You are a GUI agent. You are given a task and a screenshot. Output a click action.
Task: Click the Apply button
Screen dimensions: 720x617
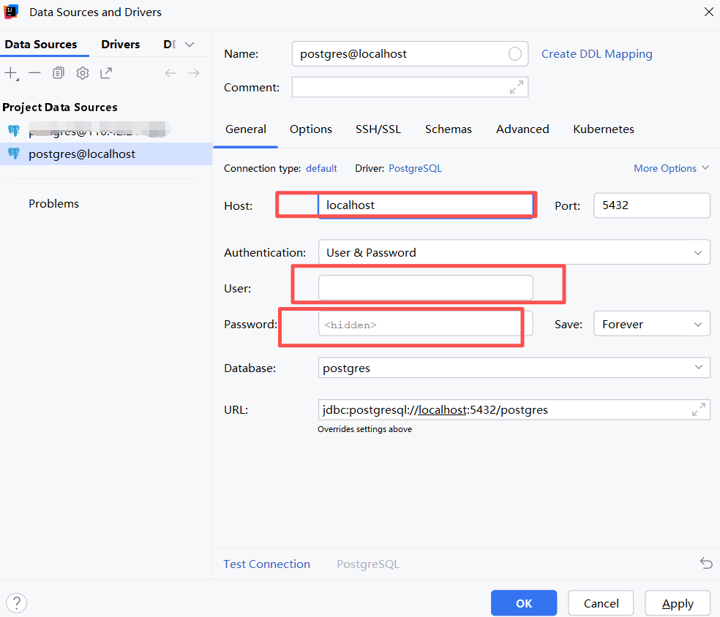678,603
